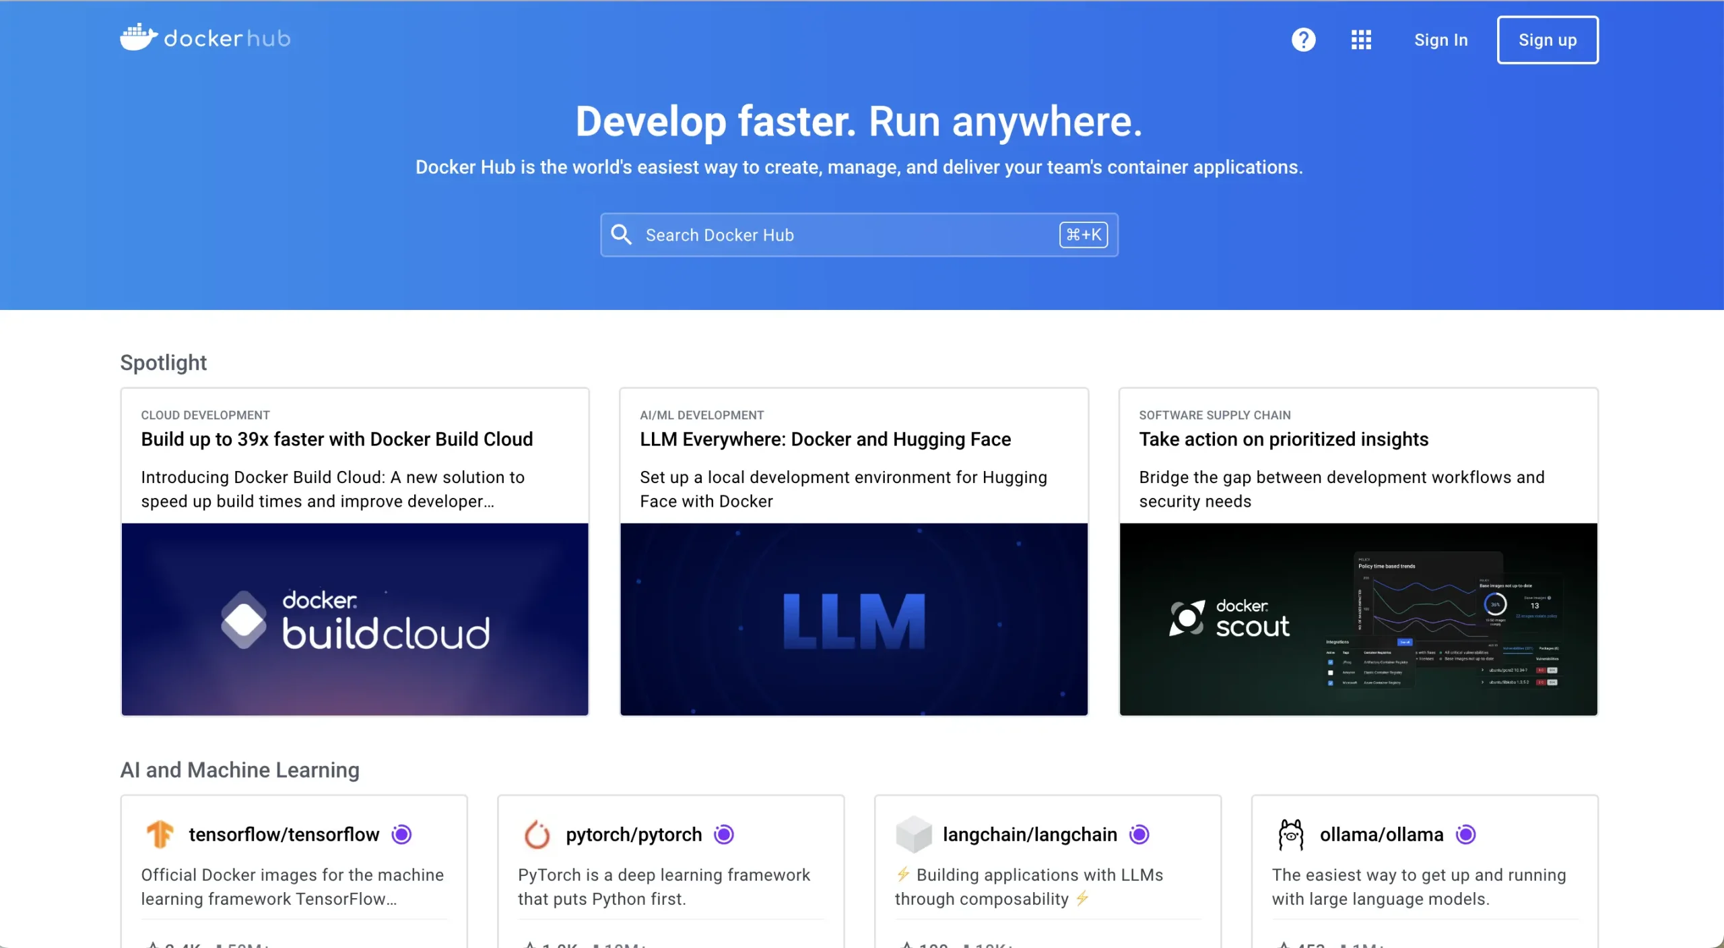
Task: Open the help question mark icon
Action: point(1303,40)
